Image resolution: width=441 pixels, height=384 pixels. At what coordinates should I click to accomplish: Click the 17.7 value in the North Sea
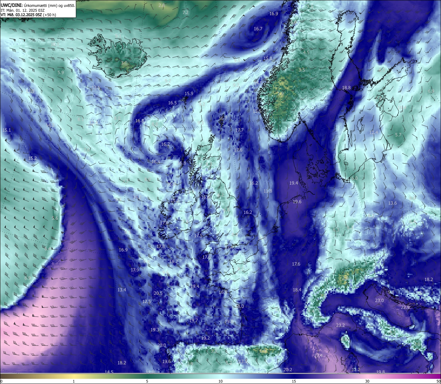click(239, 130)
